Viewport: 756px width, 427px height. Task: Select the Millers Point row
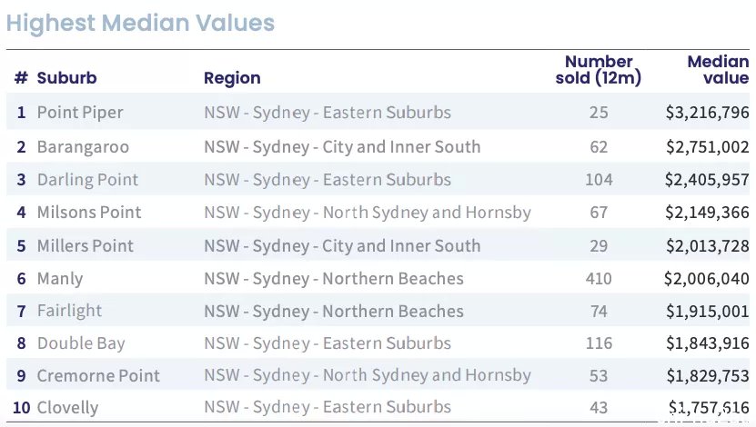point(378,245)
